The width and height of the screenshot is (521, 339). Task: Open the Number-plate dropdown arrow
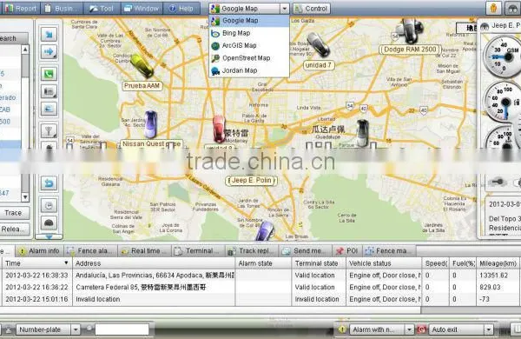coord(76,329)
